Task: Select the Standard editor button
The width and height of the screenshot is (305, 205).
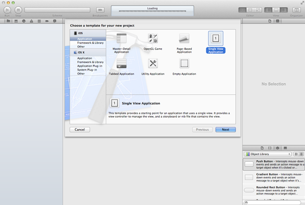Action: point(242,10)
